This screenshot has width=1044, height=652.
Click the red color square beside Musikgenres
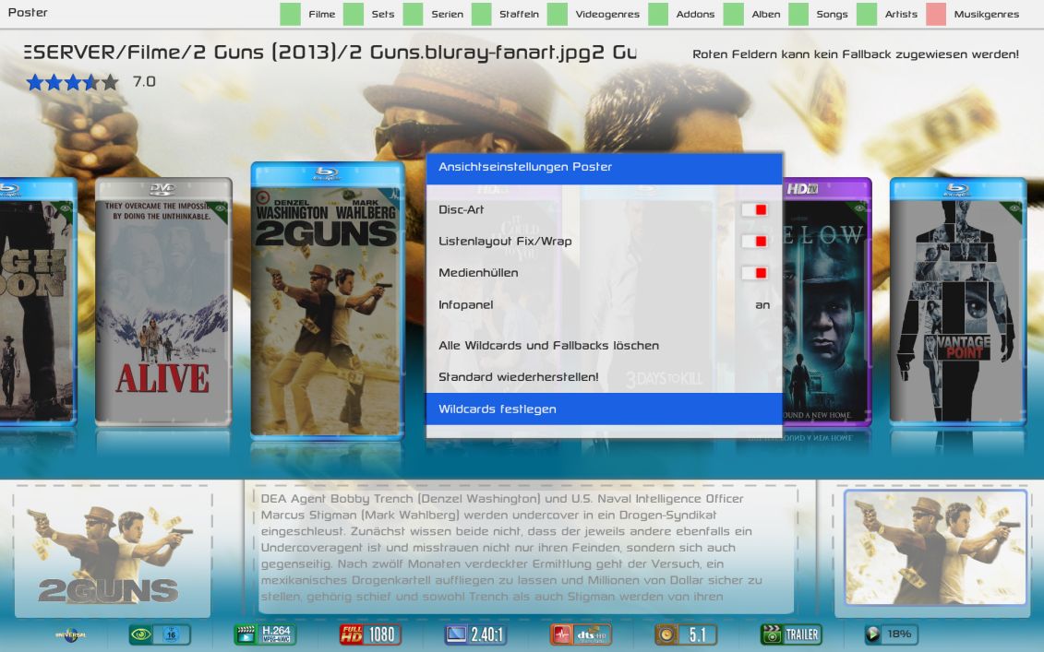coord(936,14)
